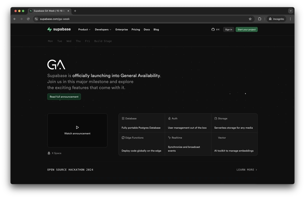Viewport: 305px width, 198px height.
Task: Click Start your project
Action: tap(246, 30)
